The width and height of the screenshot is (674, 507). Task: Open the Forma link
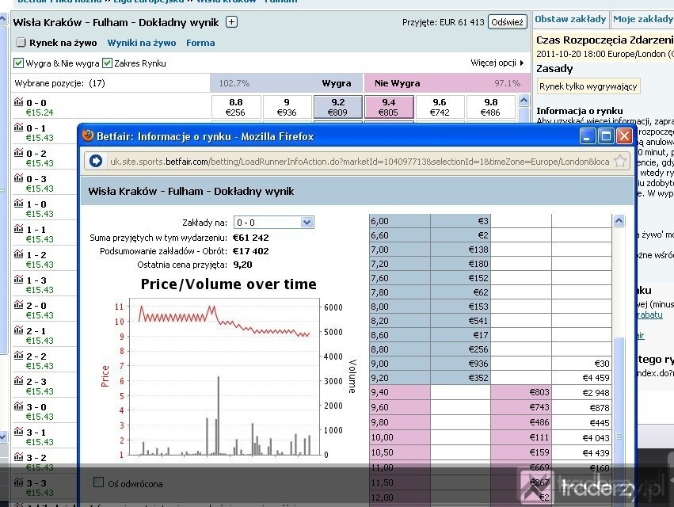(x=200, y=43)
